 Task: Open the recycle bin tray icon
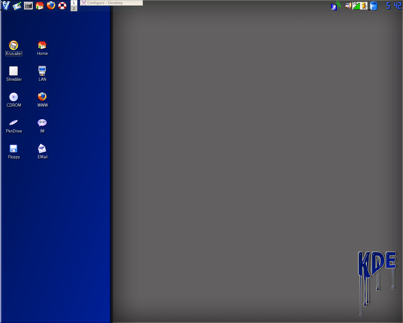(373, 6)
